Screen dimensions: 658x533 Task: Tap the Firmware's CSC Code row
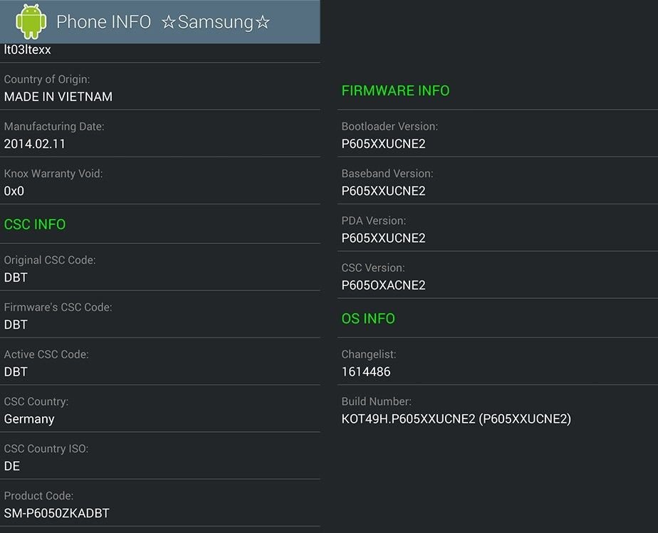click(160, 315)
